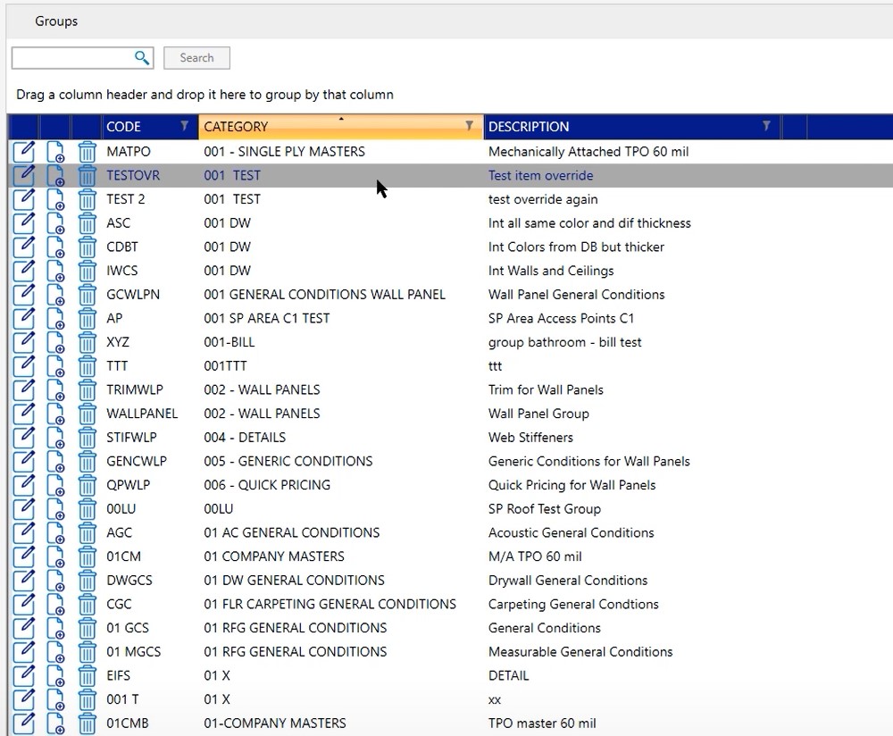
Task: Open the CATEGORY column filter
Action: [470, 126]
